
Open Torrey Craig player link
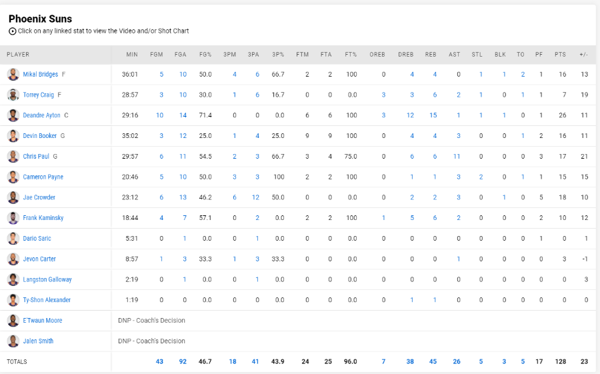[x=38, y=95]
